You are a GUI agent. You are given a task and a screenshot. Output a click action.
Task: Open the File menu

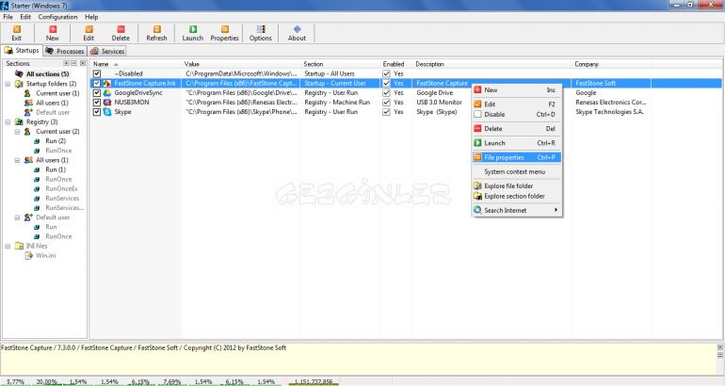(8, 17)
